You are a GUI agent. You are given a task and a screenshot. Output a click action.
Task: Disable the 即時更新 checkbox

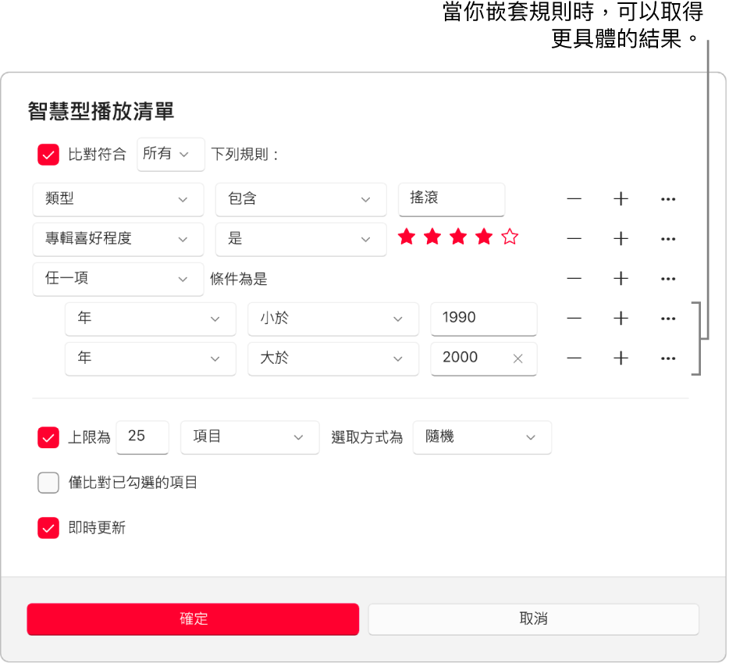[48, 528]
